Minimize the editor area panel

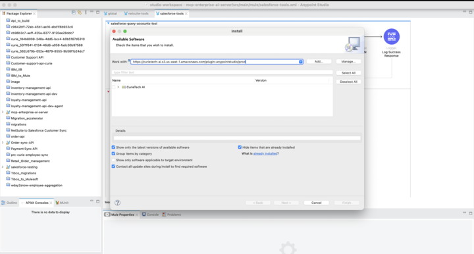pos(464,12)
